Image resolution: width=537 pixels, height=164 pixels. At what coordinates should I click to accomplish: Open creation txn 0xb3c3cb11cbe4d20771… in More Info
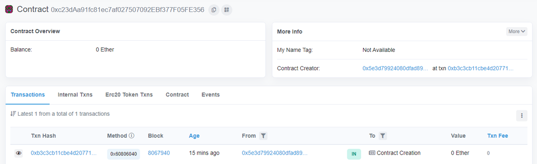click(x=481, y=68)
